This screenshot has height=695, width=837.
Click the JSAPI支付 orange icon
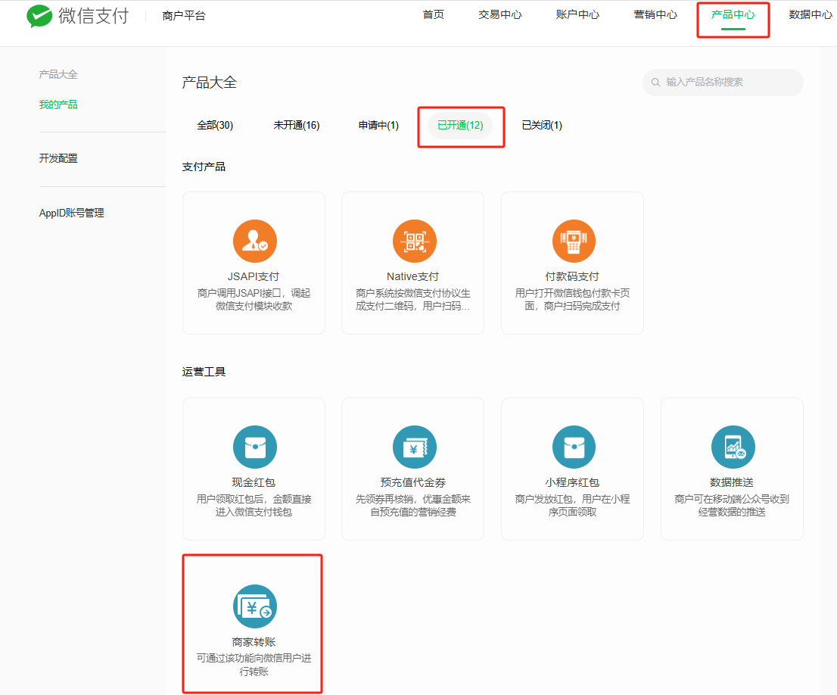254,242
